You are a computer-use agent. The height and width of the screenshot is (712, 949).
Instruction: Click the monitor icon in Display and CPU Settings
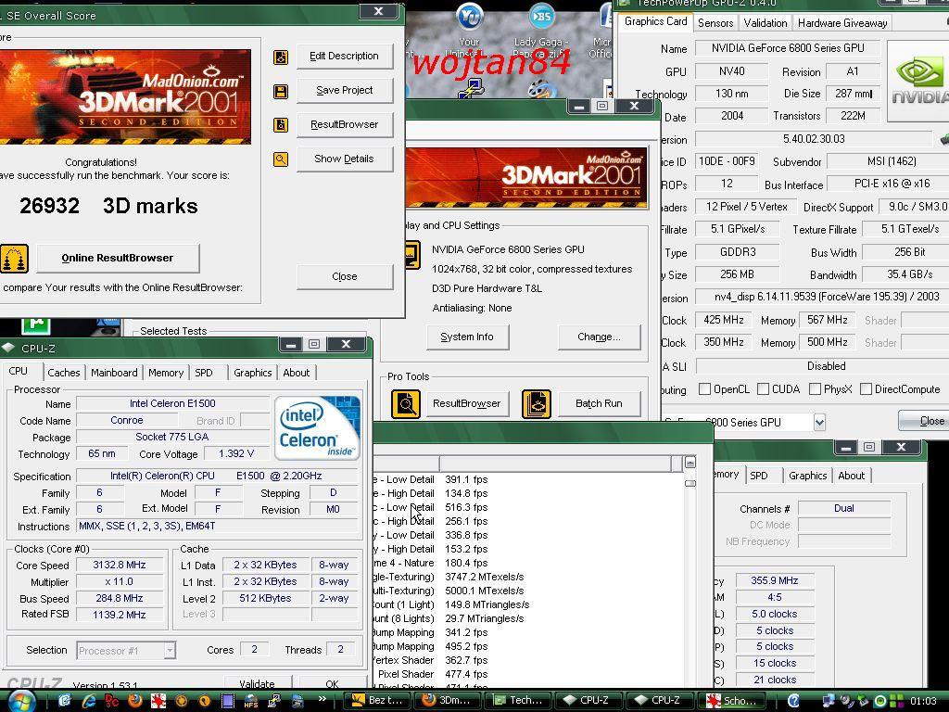pos(412,255)
